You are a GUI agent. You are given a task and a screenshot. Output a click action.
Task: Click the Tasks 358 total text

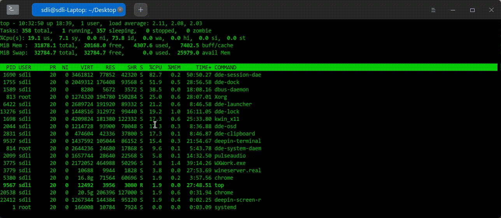(x=26, y=31)
